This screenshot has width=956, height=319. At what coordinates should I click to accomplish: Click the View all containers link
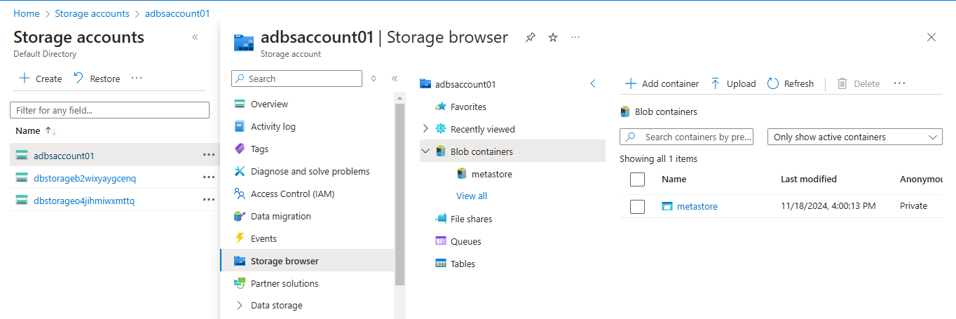point(472,196)
